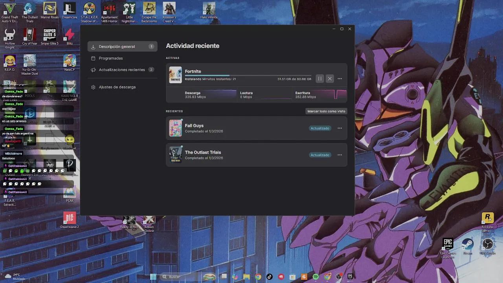Click the Grand Theft Auto V desktop icon
503x283 pixels.
(10, 13)
